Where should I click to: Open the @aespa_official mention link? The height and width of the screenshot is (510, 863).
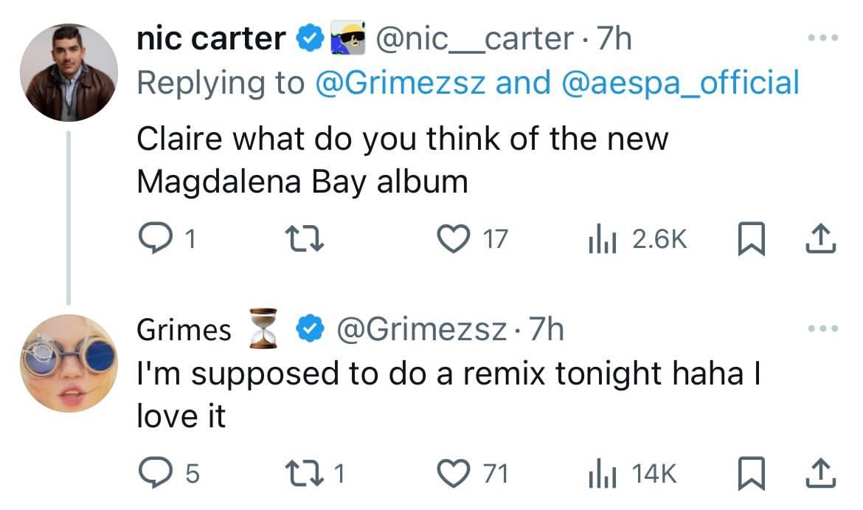tap(680, 83)
